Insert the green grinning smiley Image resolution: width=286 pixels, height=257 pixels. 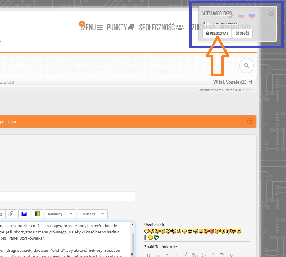click(156, 237)
